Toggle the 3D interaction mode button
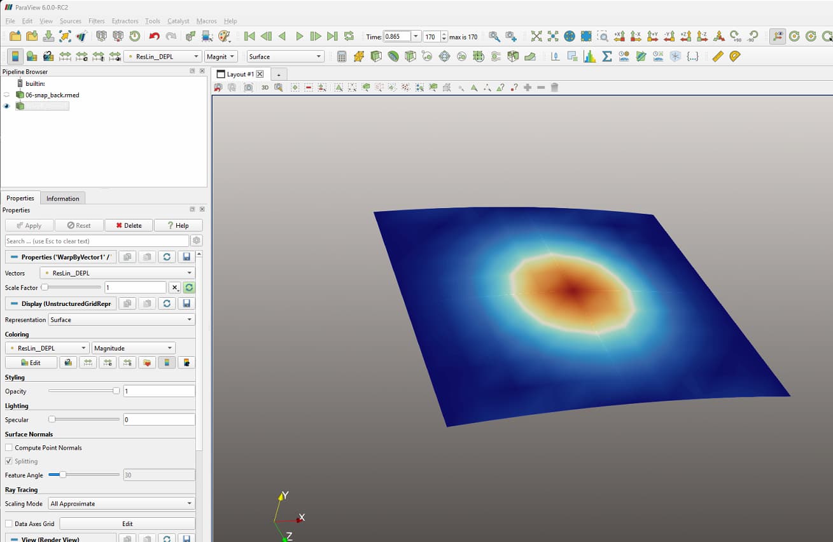The image size is (833, 542). pyautogui.click(x=265, y=87)
